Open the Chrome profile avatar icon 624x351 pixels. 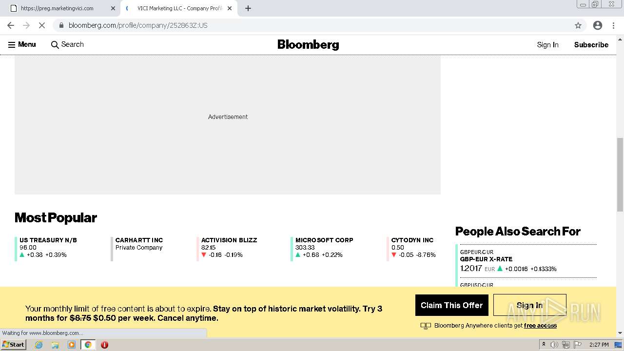598,25
